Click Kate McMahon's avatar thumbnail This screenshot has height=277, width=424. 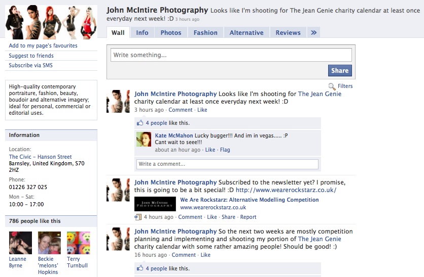click(x=144, y=140)
